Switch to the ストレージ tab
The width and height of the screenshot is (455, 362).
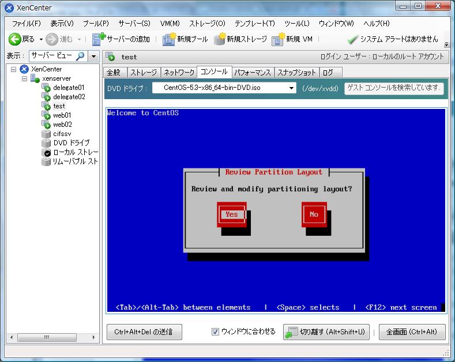pyautogui.click(x=144, y=72)
